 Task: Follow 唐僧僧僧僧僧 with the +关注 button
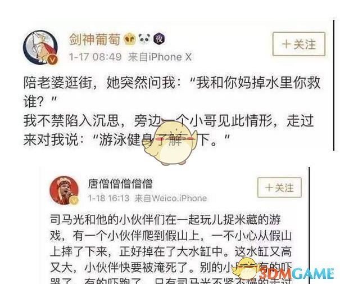click(279, 187)
